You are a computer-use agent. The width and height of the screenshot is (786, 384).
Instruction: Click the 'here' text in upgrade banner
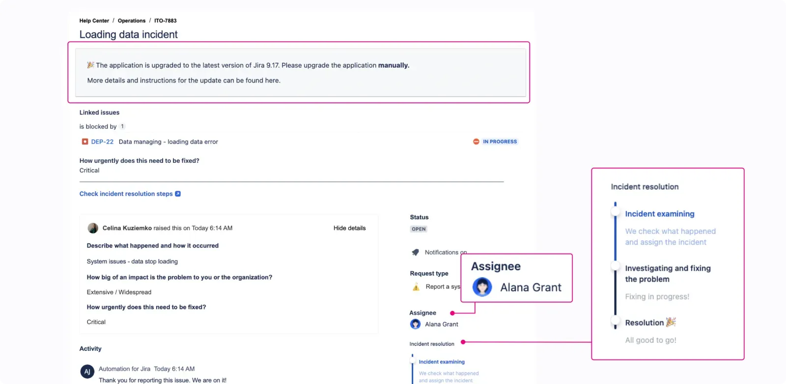coord(272,80)
